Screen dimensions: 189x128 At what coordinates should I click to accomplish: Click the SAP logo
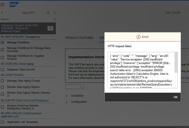point(14,5)
